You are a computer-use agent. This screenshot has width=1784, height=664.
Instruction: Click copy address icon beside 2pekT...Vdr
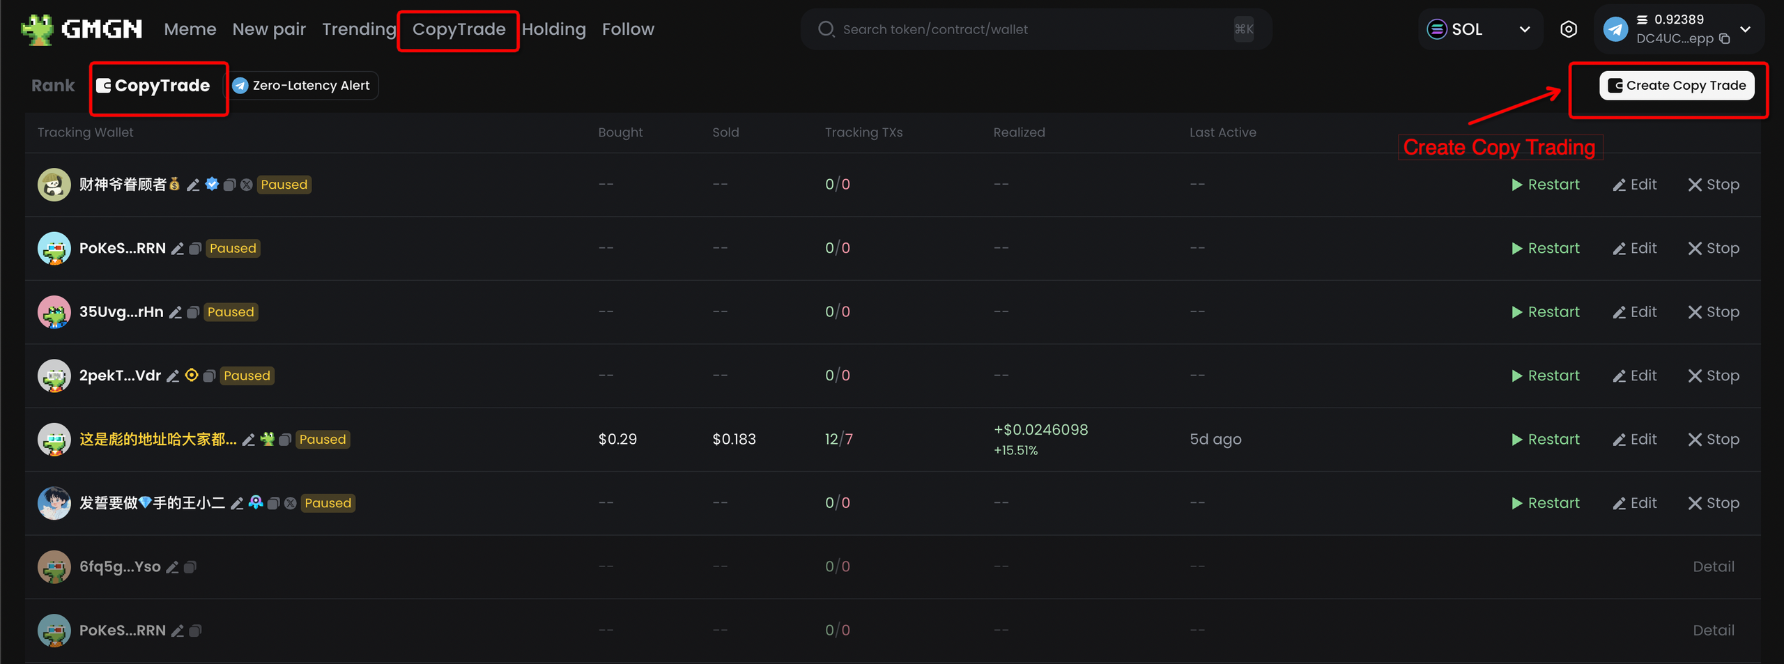click(x=208, y=376)
